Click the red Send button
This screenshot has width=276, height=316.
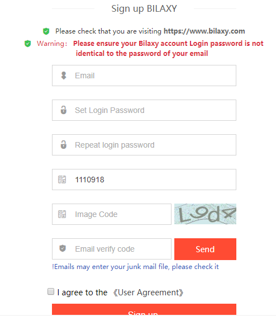coord(205,249)
